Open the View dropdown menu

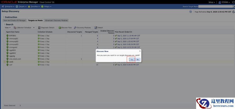[8, 28]
